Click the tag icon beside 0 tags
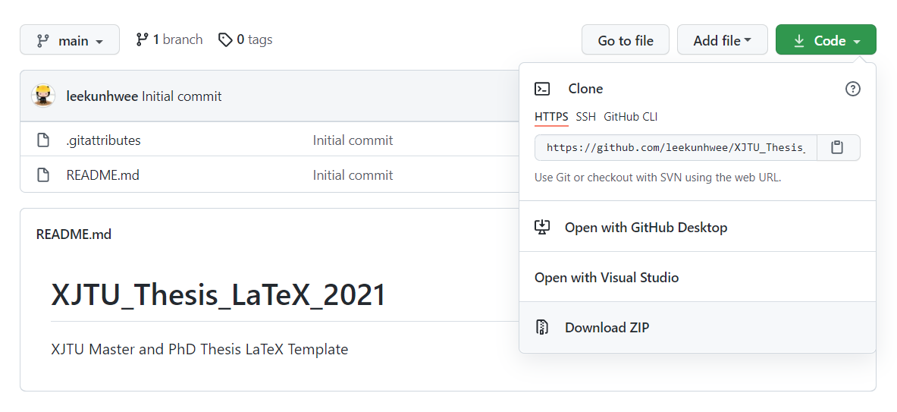Image resolution: width=897 pixels, height=412 pixels. click(x=225, y=39)
